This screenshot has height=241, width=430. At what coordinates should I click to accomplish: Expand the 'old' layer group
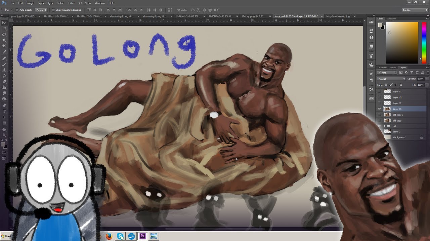click(x=385, y=126)
